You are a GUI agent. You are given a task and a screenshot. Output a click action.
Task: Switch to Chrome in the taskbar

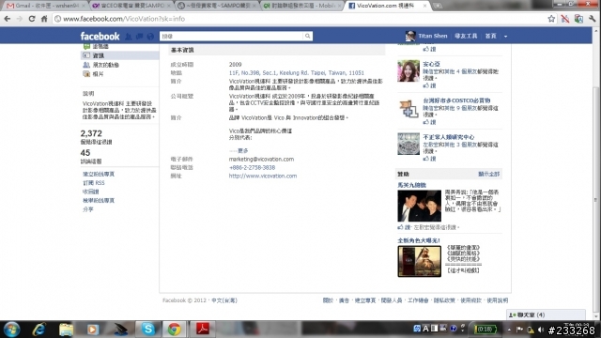pos(174,330)
